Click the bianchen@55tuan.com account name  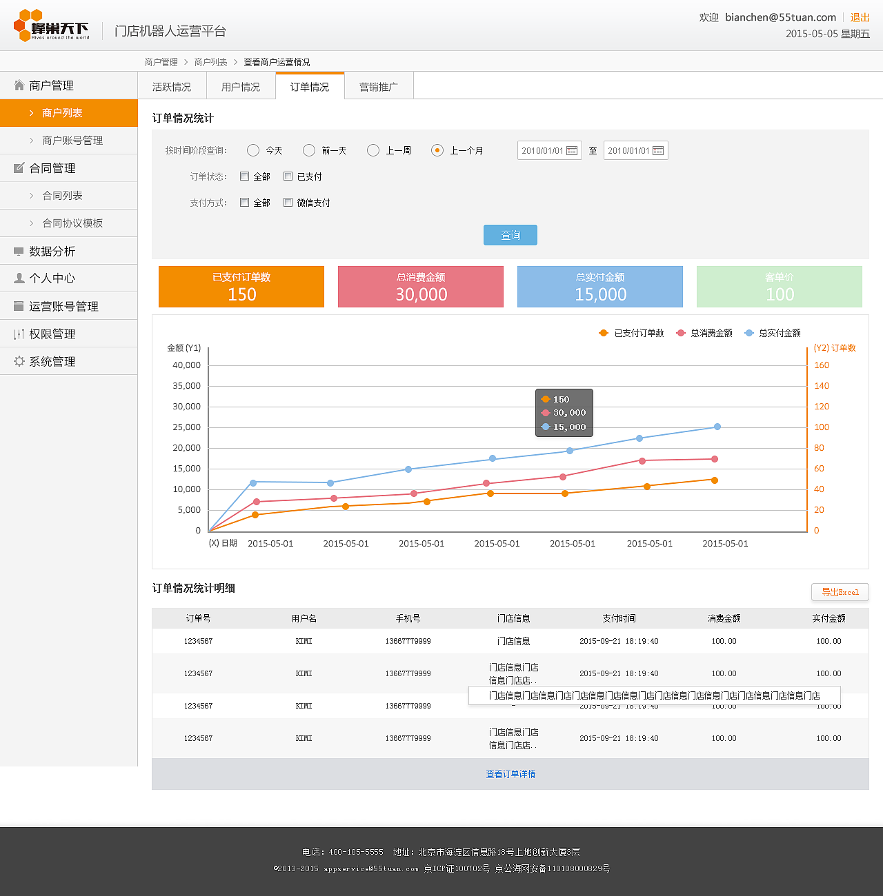pos(780,17)
